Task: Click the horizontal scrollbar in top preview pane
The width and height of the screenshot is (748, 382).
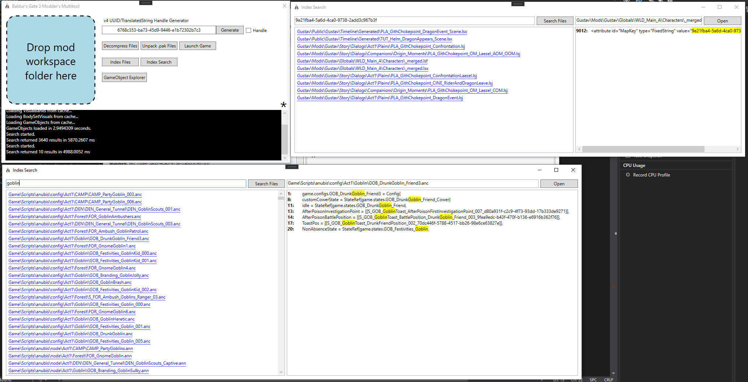Action: coord(643,149)
